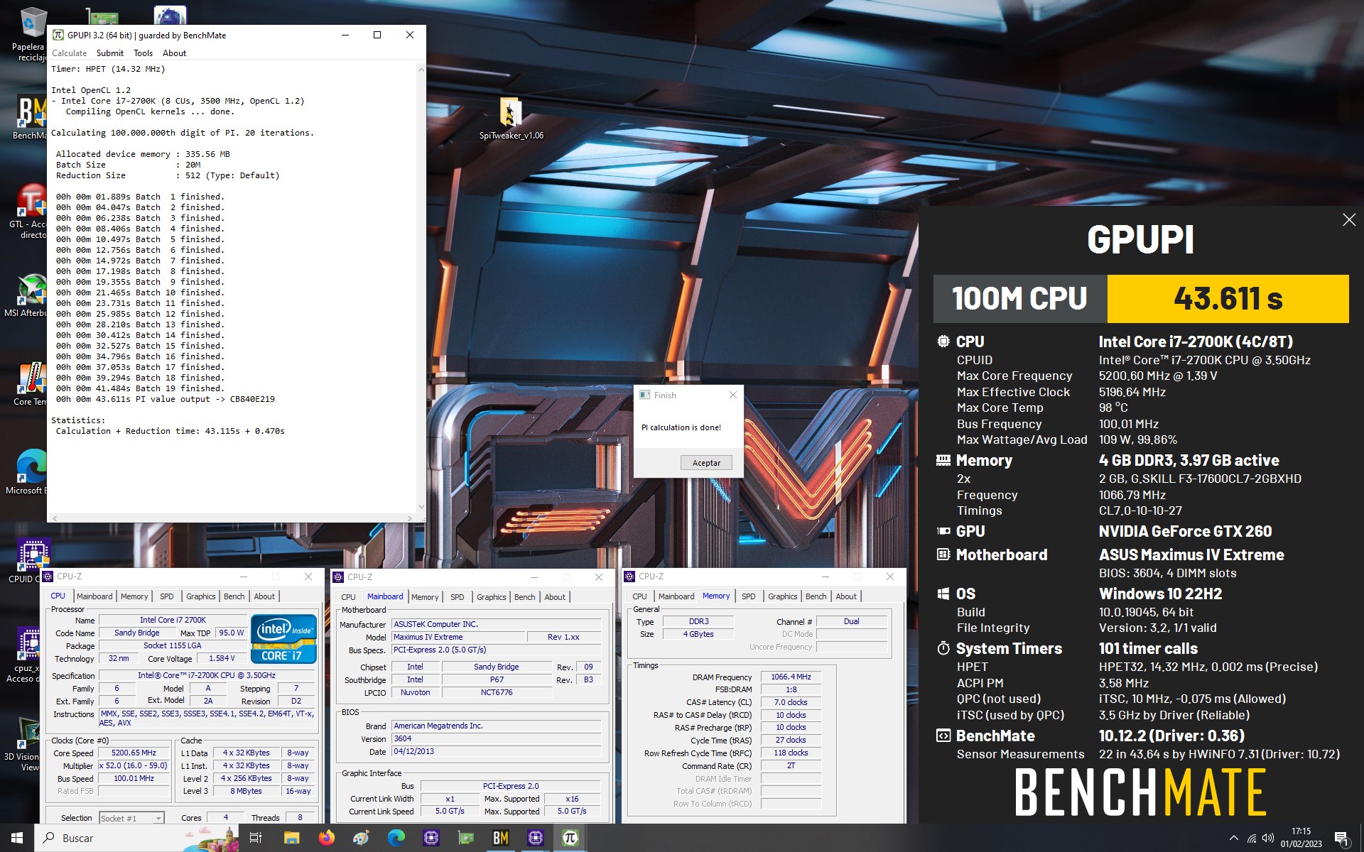Open the Tools menu in GPUPI
Image resolution: width=1364 pixels, height=852 pixels.
pos(143,53)
